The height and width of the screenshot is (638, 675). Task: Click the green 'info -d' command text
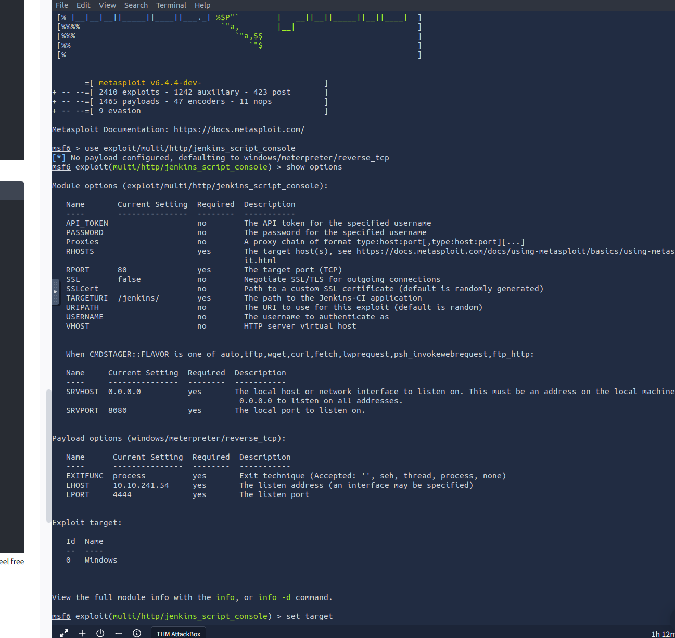274,597
